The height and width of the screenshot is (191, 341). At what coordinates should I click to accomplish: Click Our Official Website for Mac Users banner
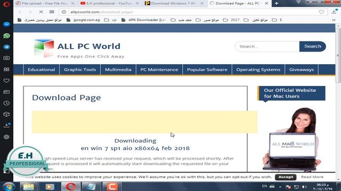(x=291, y=93)
